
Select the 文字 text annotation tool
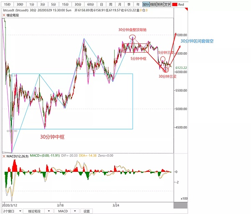(167, 5)
